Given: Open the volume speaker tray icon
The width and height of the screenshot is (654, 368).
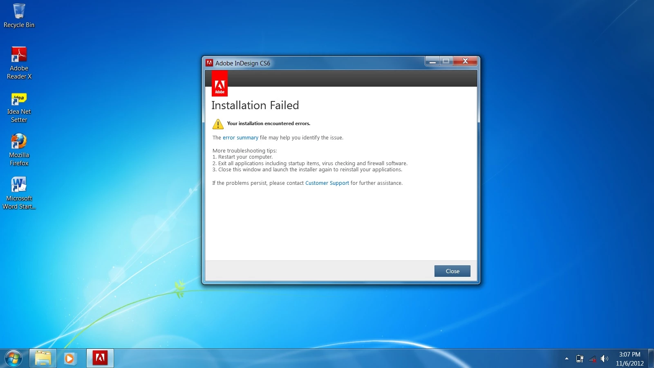Looking at the screenshot, I should [x=605, y=359].
